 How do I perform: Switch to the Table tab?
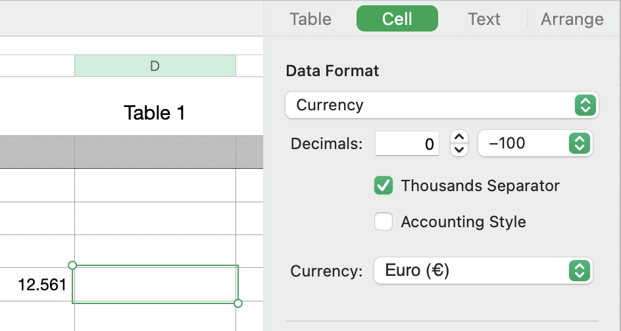310,19
